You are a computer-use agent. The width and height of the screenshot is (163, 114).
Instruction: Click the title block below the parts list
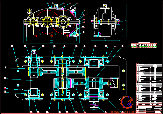point(149,109)
